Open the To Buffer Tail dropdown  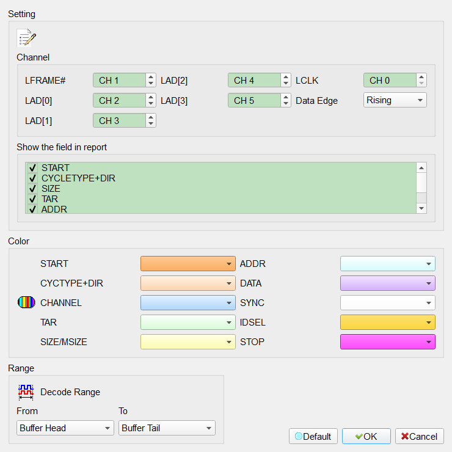(x=167, y=428)
